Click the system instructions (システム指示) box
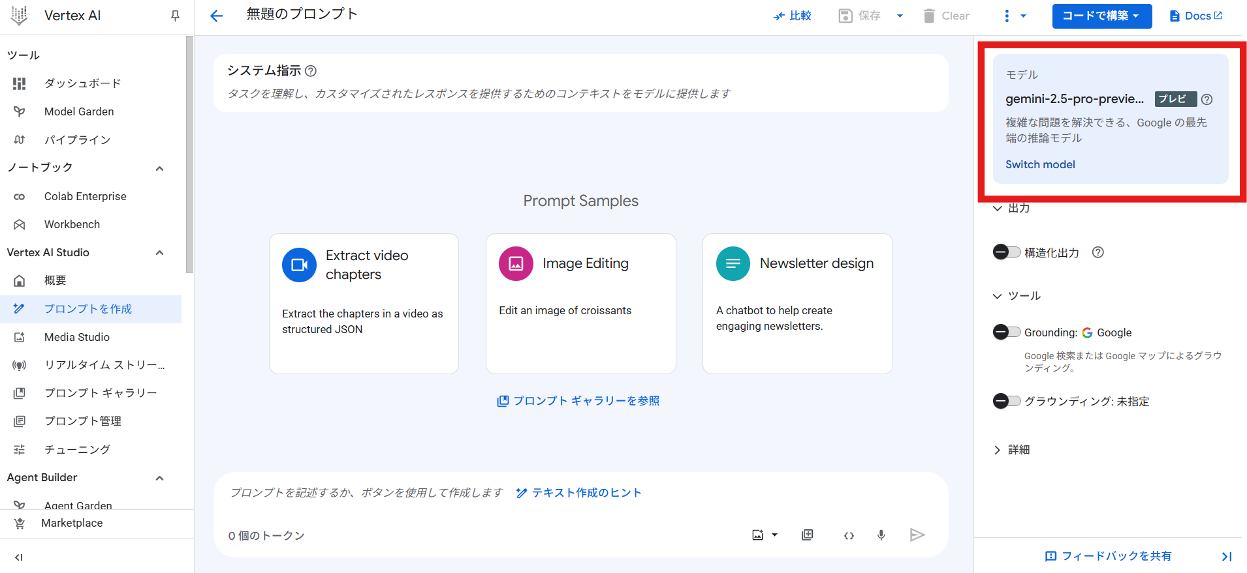Screen dimensions: 1247x573 [581, 83]
